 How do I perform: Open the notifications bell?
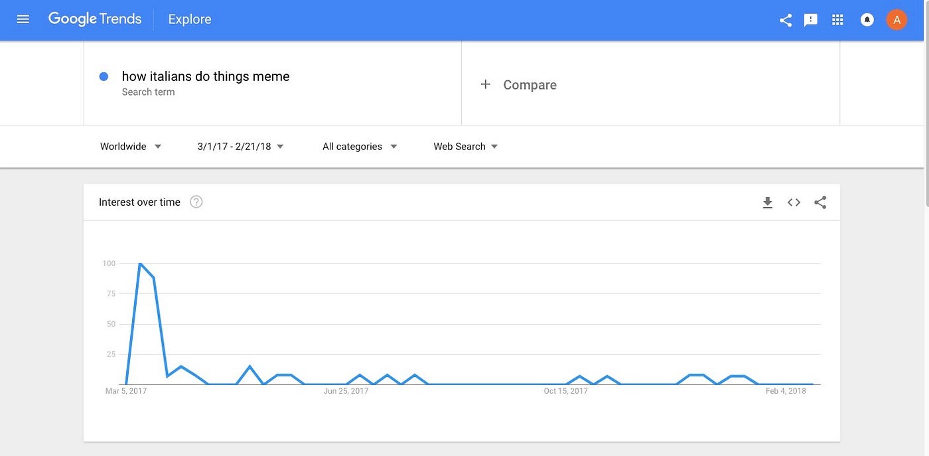pyautogui.click(x=867, y=20)
